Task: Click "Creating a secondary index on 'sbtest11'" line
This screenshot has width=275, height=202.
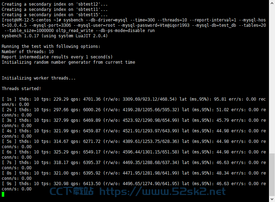Action: (55, 10)
